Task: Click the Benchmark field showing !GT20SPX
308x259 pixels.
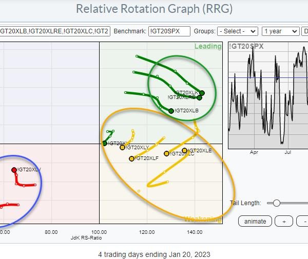Action: click(169, 31)
